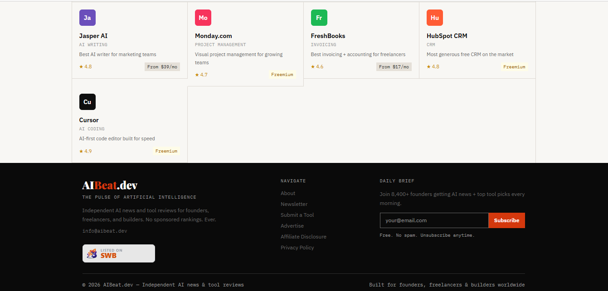The image size is (608, 291).
Task: Open the Privacy Policy link
Action: [x=297, y=248]
